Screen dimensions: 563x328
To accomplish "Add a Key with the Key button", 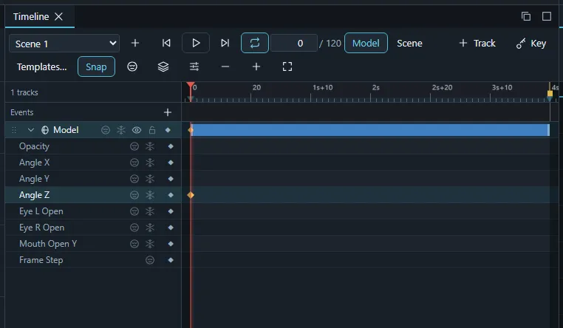I will [531, 43].
